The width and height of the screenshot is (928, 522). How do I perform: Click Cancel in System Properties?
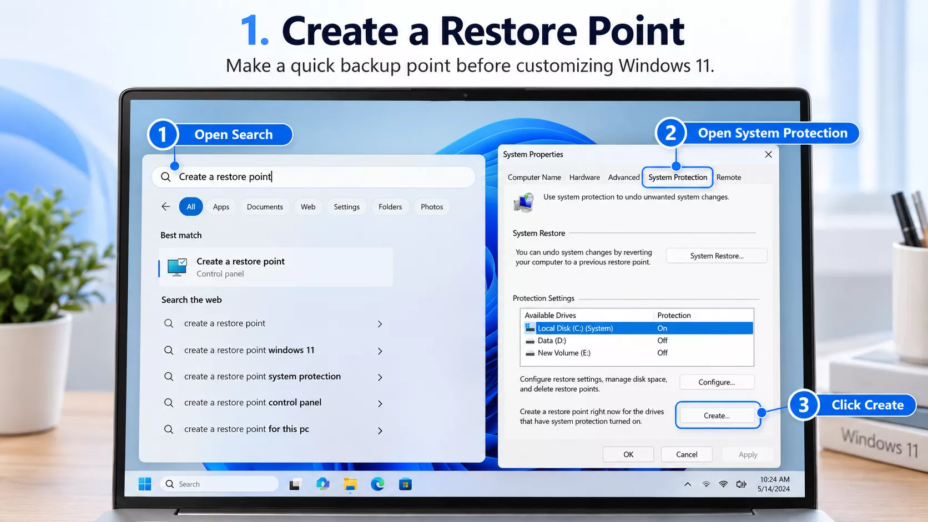point(687,454)
